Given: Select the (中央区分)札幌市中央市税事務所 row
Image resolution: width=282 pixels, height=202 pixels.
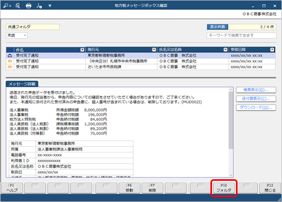Looking at the screenshot, I should pos(141,61).
